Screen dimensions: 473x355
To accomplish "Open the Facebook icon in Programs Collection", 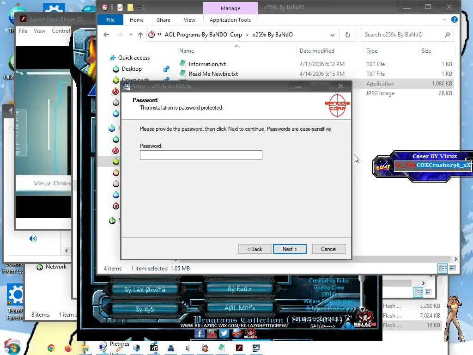I will (200, 333).
